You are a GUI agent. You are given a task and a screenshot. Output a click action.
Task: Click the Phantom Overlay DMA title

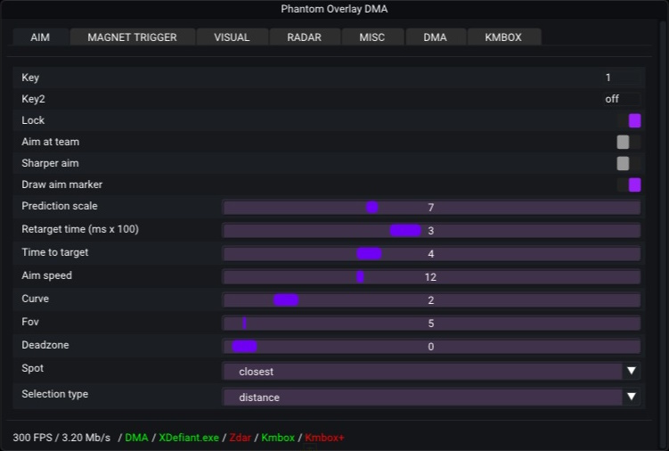point(334,9)
